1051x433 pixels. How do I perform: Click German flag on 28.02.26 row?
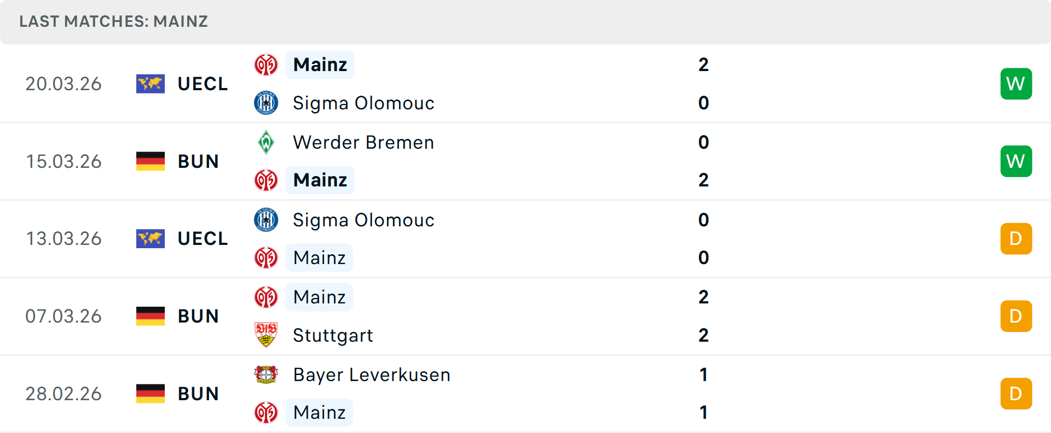tap(151, 394)
